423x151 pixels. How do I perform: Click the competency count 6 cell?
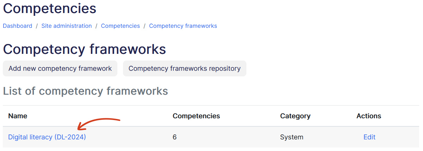174,137
